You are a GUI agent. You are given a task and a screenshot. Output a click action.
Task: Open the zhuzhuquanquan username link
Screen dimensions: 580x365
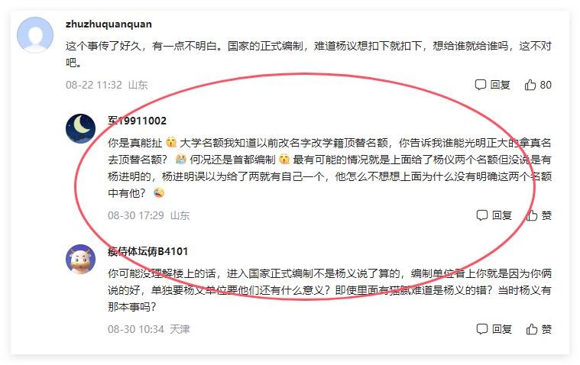coord(109,24)
